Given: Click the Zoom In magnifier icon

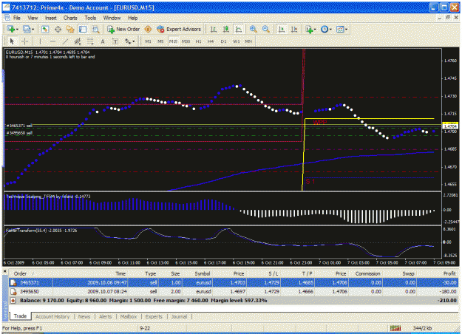Looking at the screenshot, I should [x=253, y=29].
